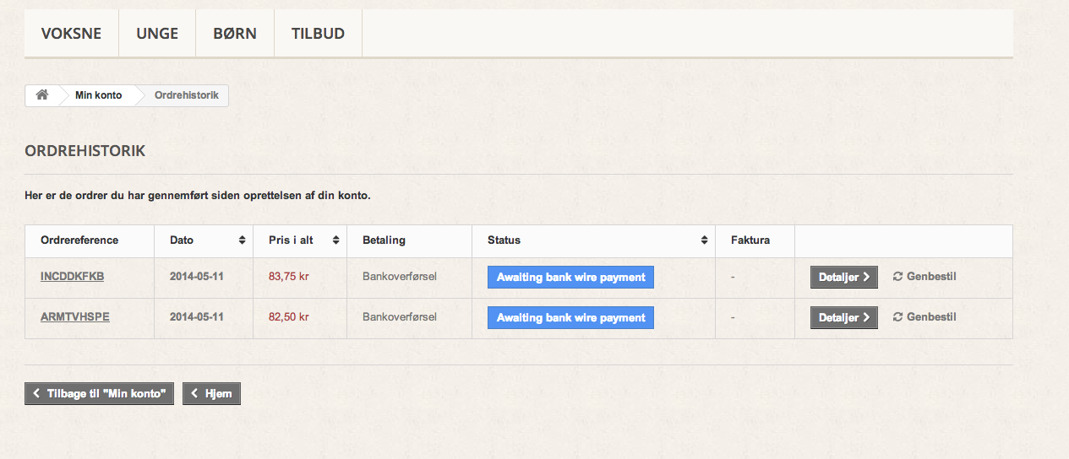Show Detaljer for order ARMTVHSPE
The width and height of the screenshot is (1069, 459).
click(x=843, y=317)
